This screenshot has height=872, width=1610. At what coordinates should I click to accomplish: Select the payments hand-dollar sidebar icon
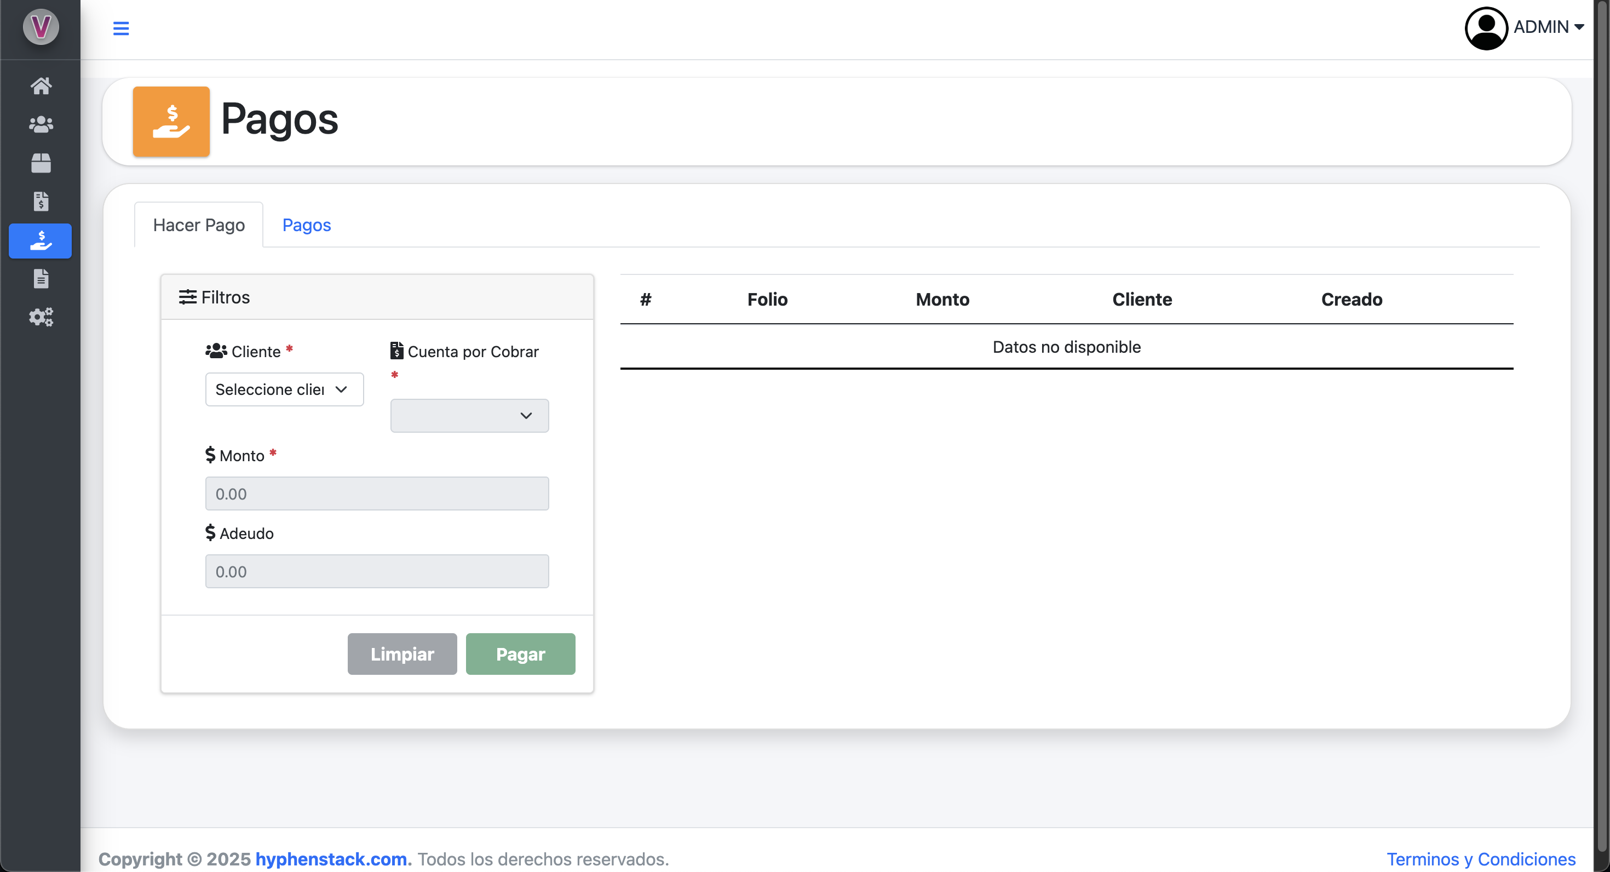(41, 240)
